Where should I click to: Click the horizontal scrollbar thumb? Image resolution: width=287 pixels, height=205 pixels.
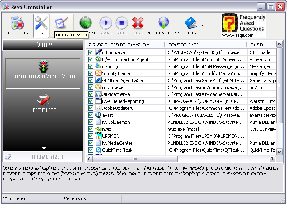pyautogui.click(x=135, y=159)
